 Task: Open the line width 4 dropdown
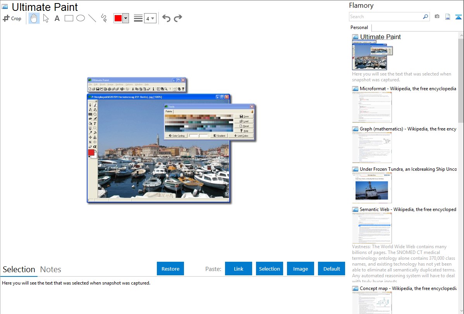tap(150, 18)
